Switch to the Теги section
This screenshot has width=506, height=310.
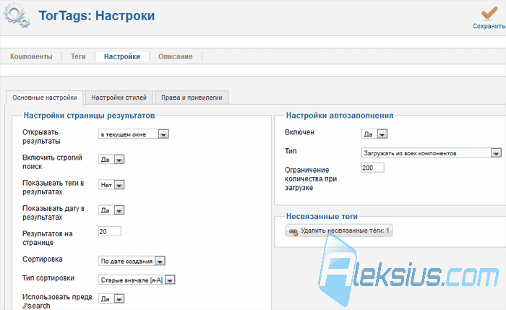tap(78, 56)
